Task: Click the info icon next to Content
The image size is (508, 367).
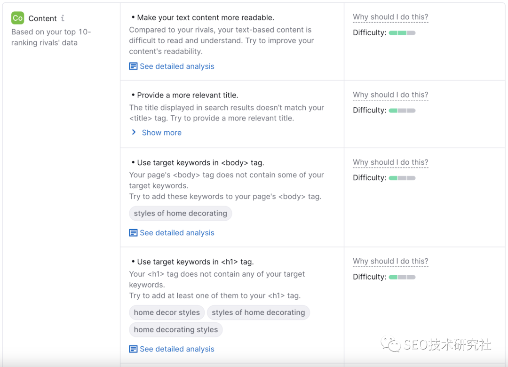Action: click(x=63, y=18)
